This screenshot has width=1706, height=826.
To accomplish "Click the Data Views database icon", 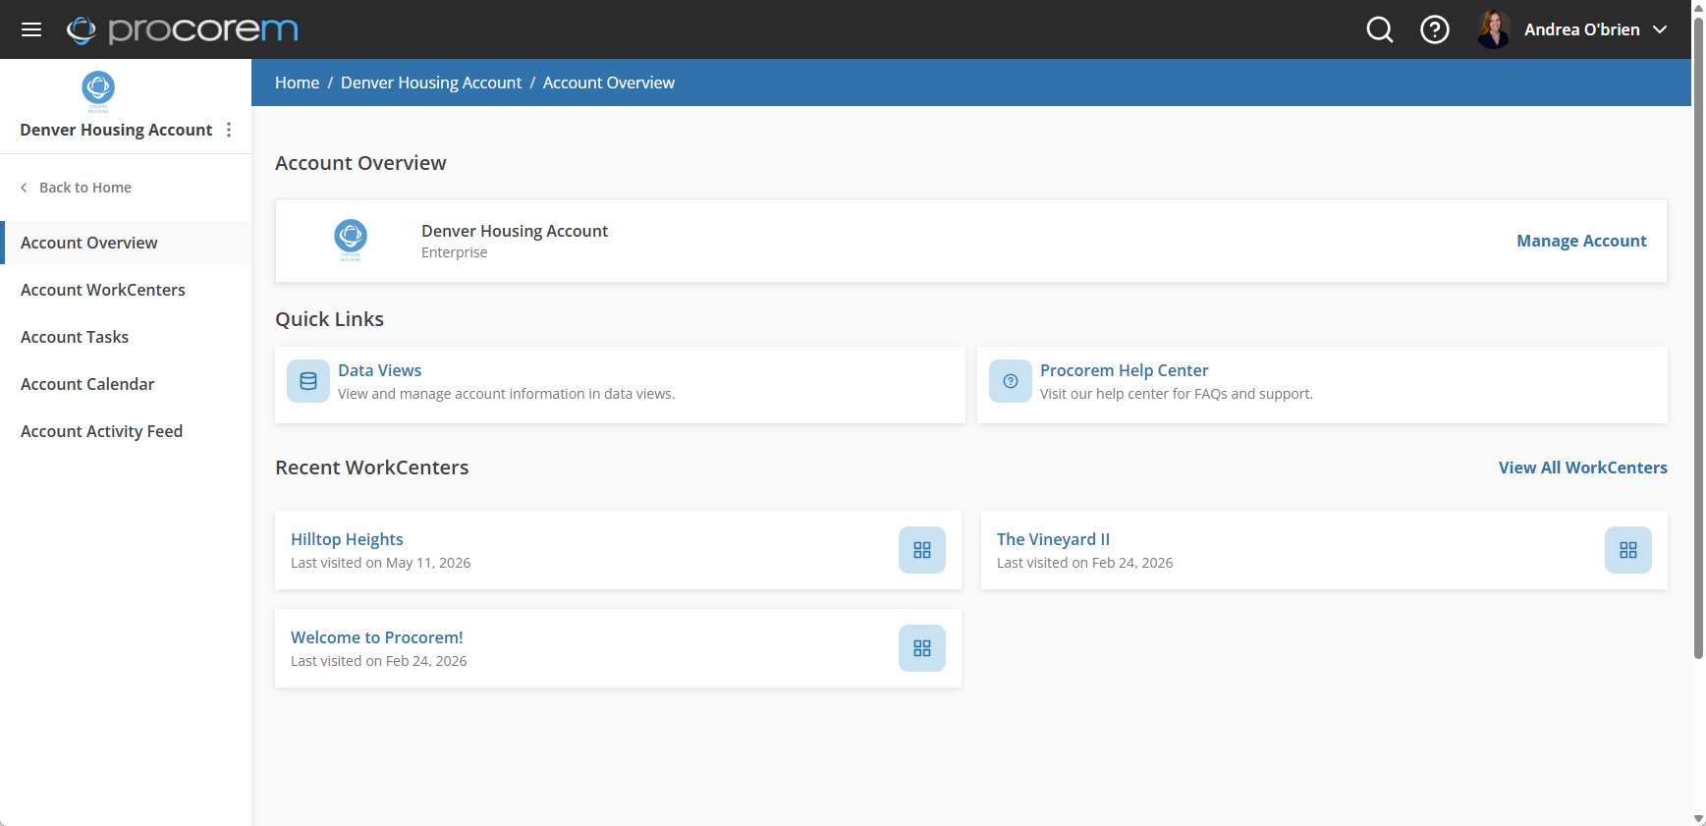I will [308, 381].
